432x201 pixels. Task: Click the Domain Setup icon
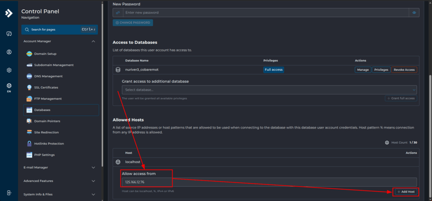tap(30, 54)
